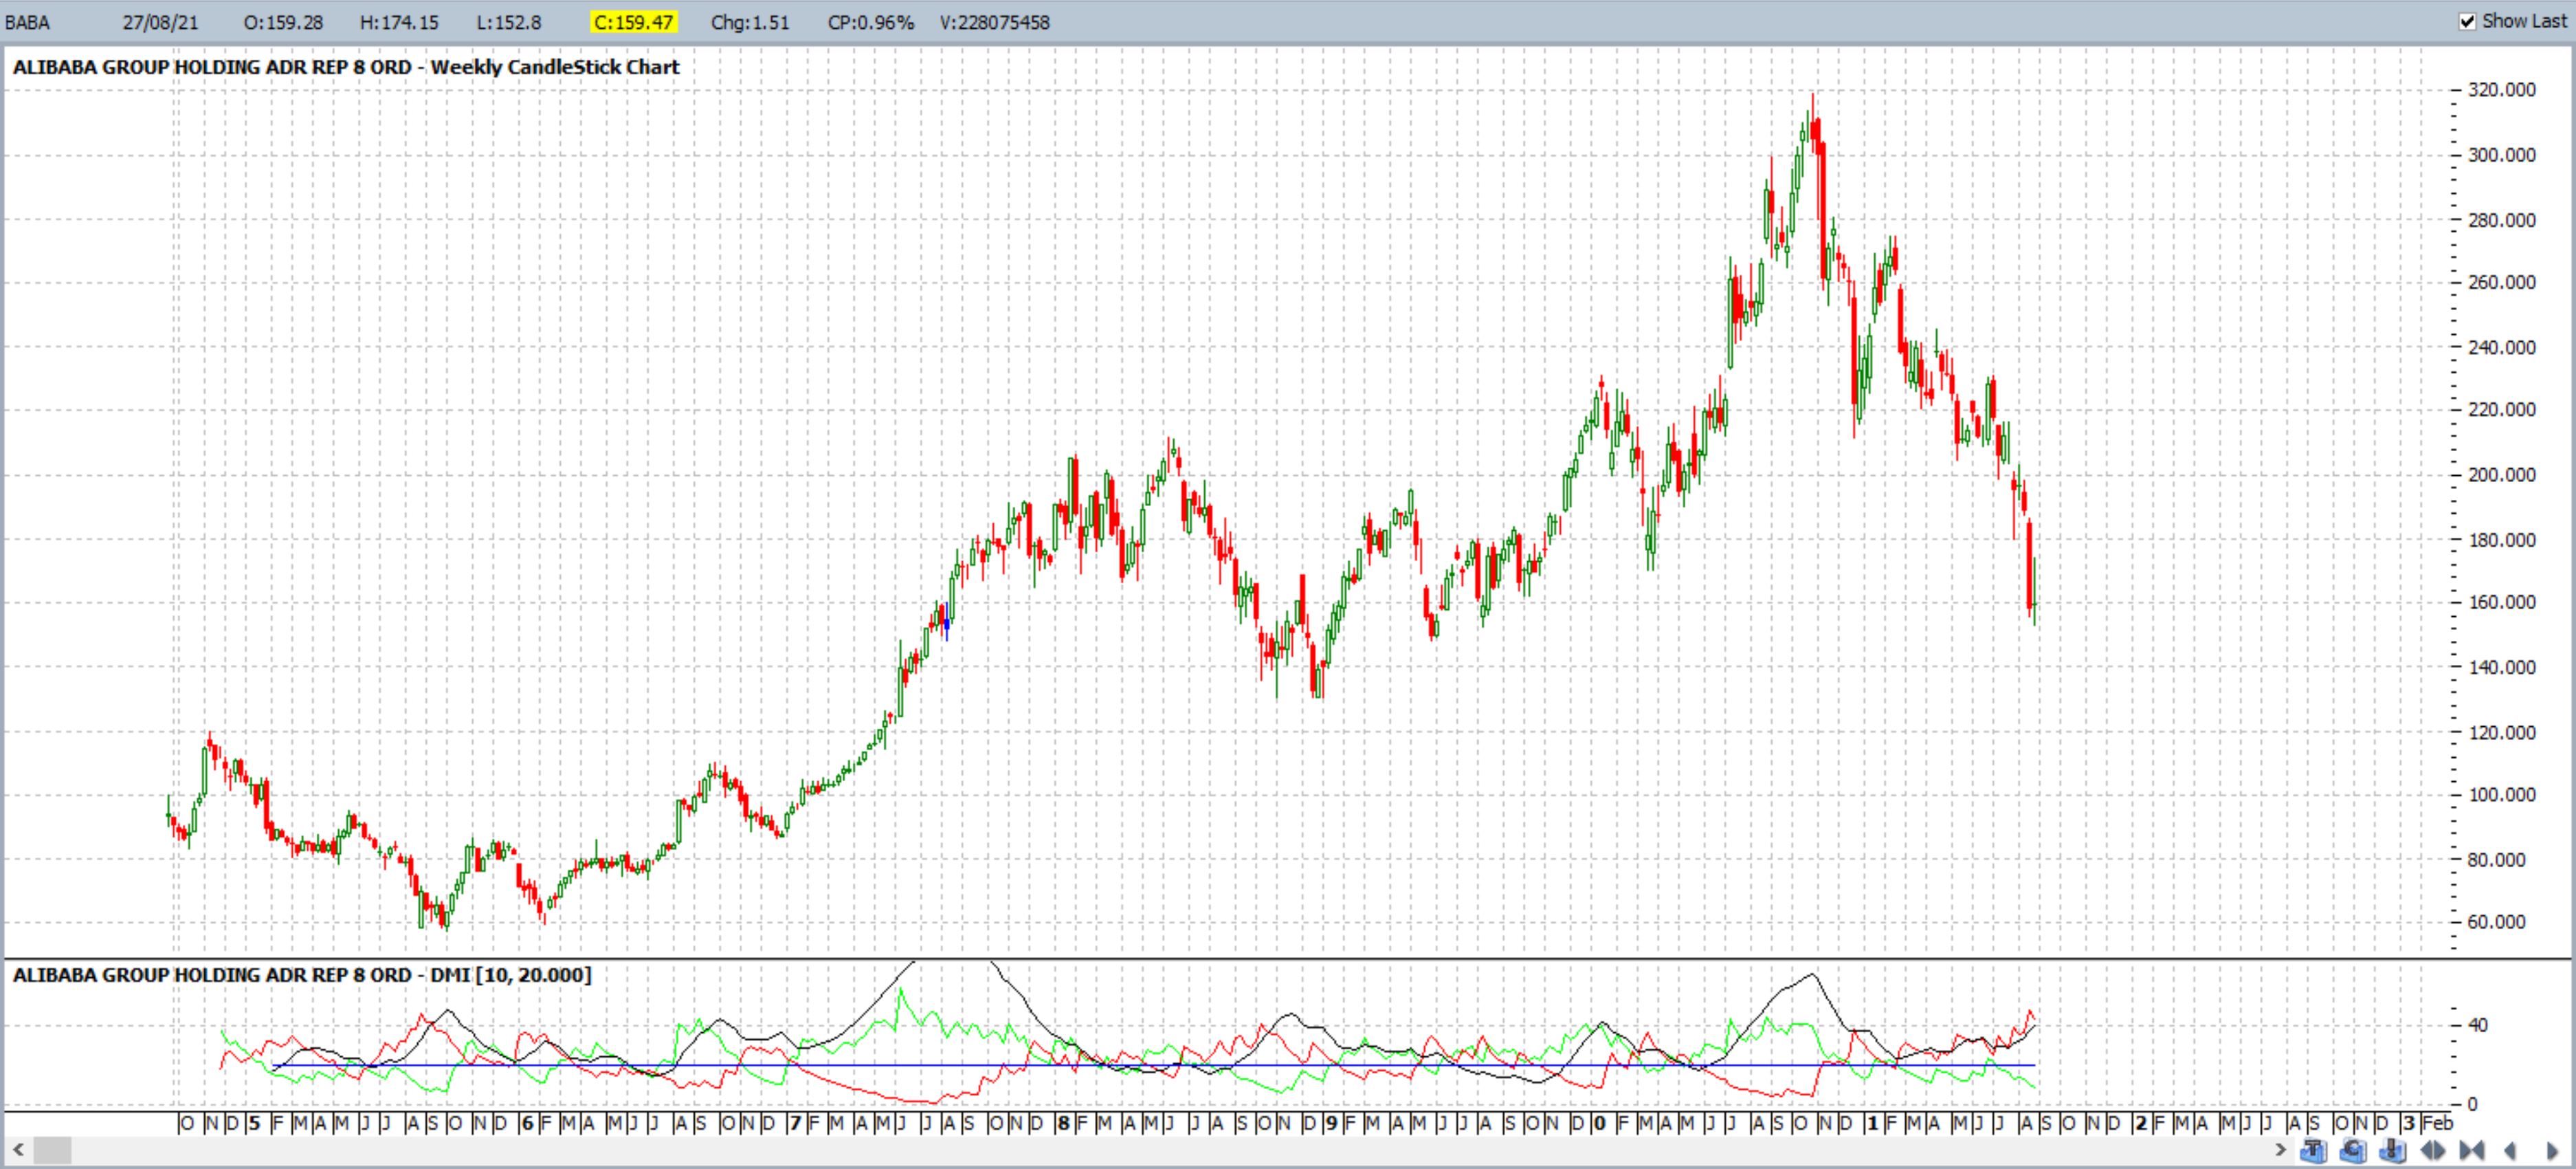Click the 320.000 price axis label

[x=2502, y=90]
